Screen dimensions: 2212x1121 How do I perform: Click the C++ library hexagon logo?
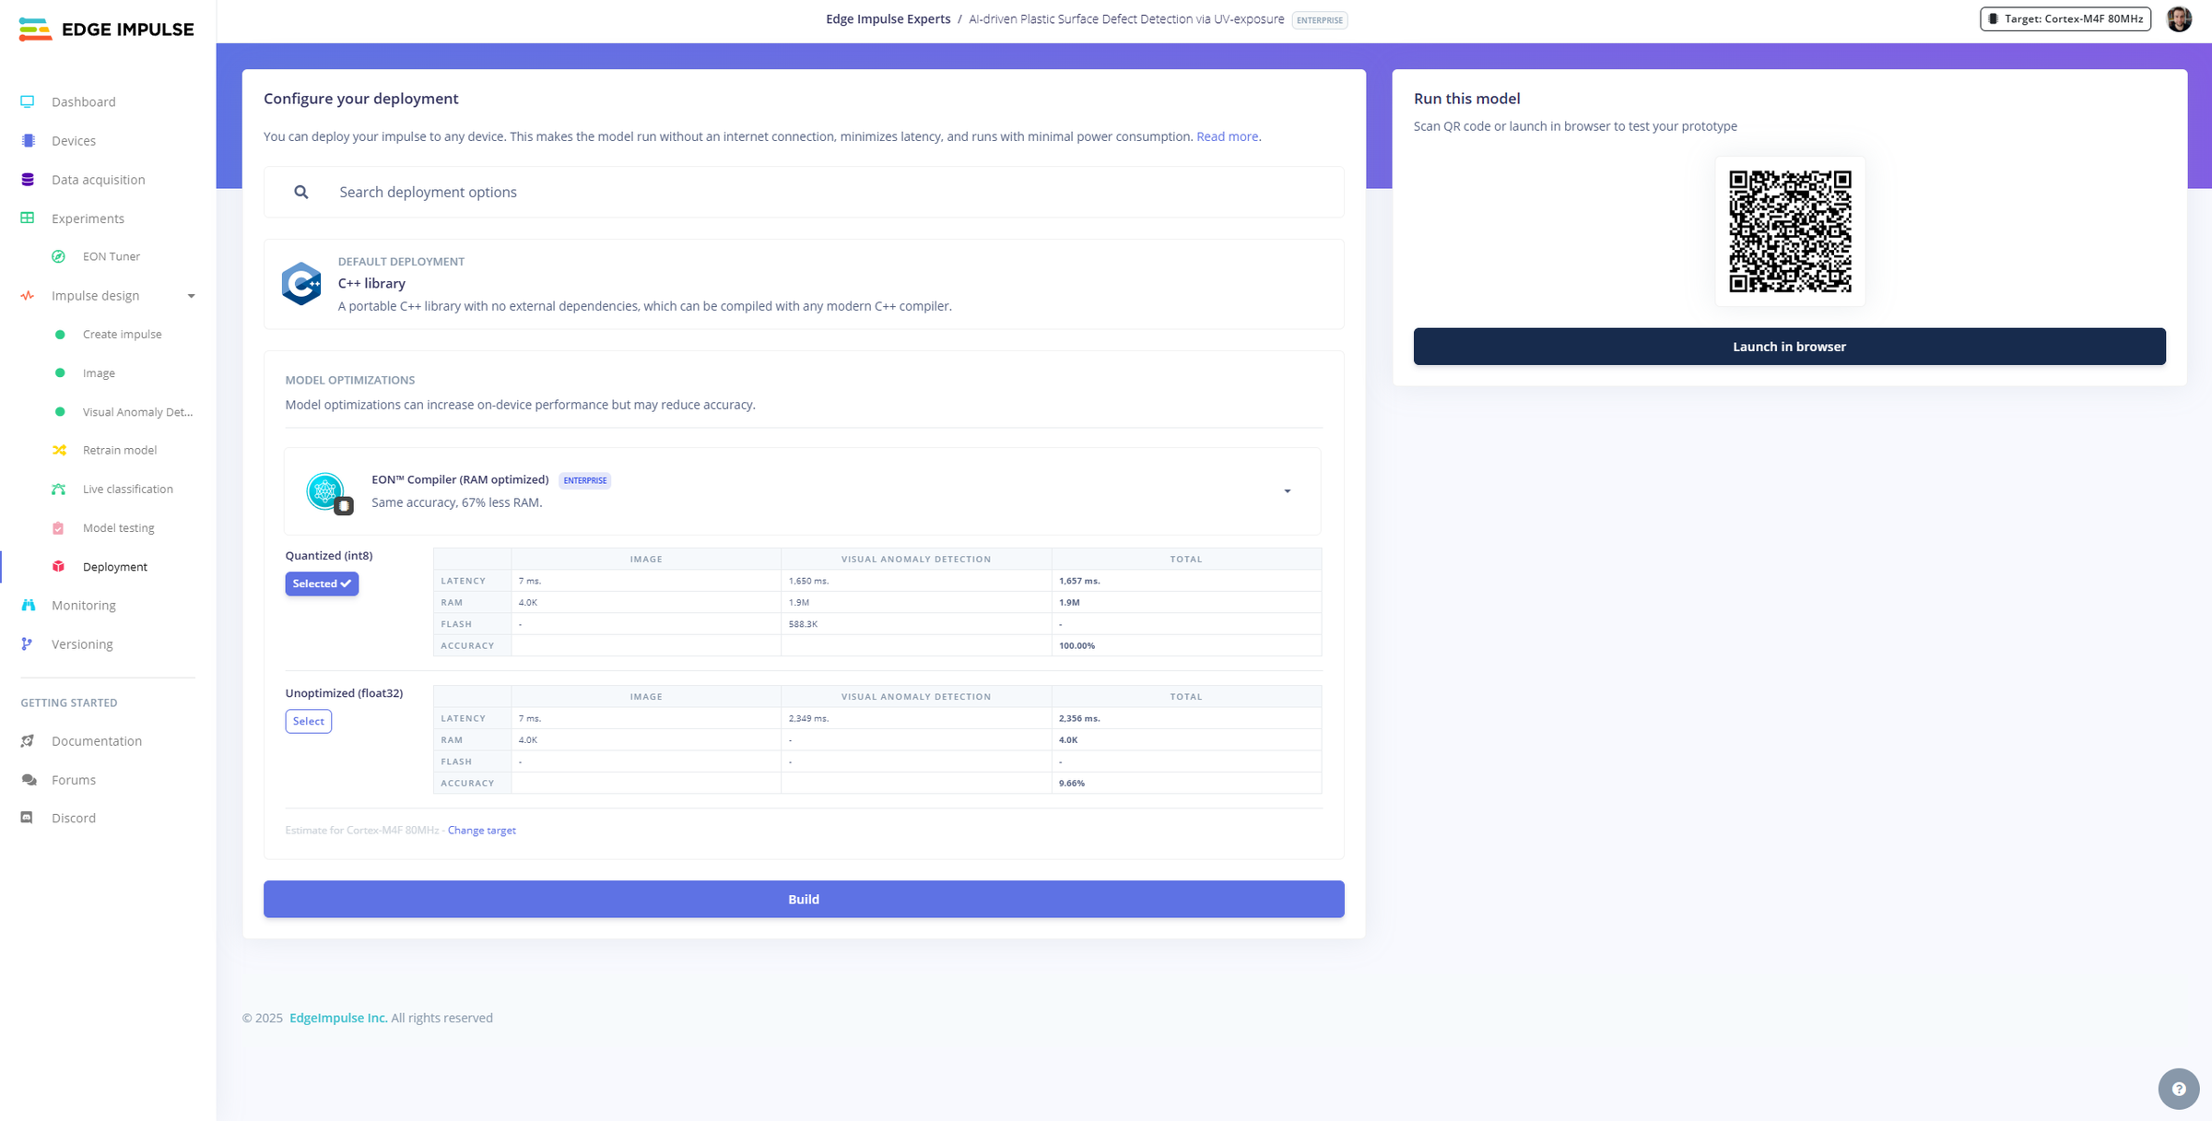point(301,284)
